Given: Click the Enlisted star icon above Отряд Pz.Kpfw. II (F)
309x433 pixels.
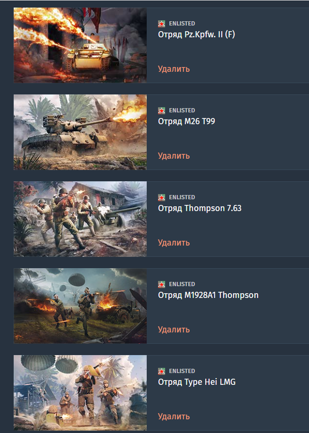Looking at the screenshot, I should tap(161, 24).
